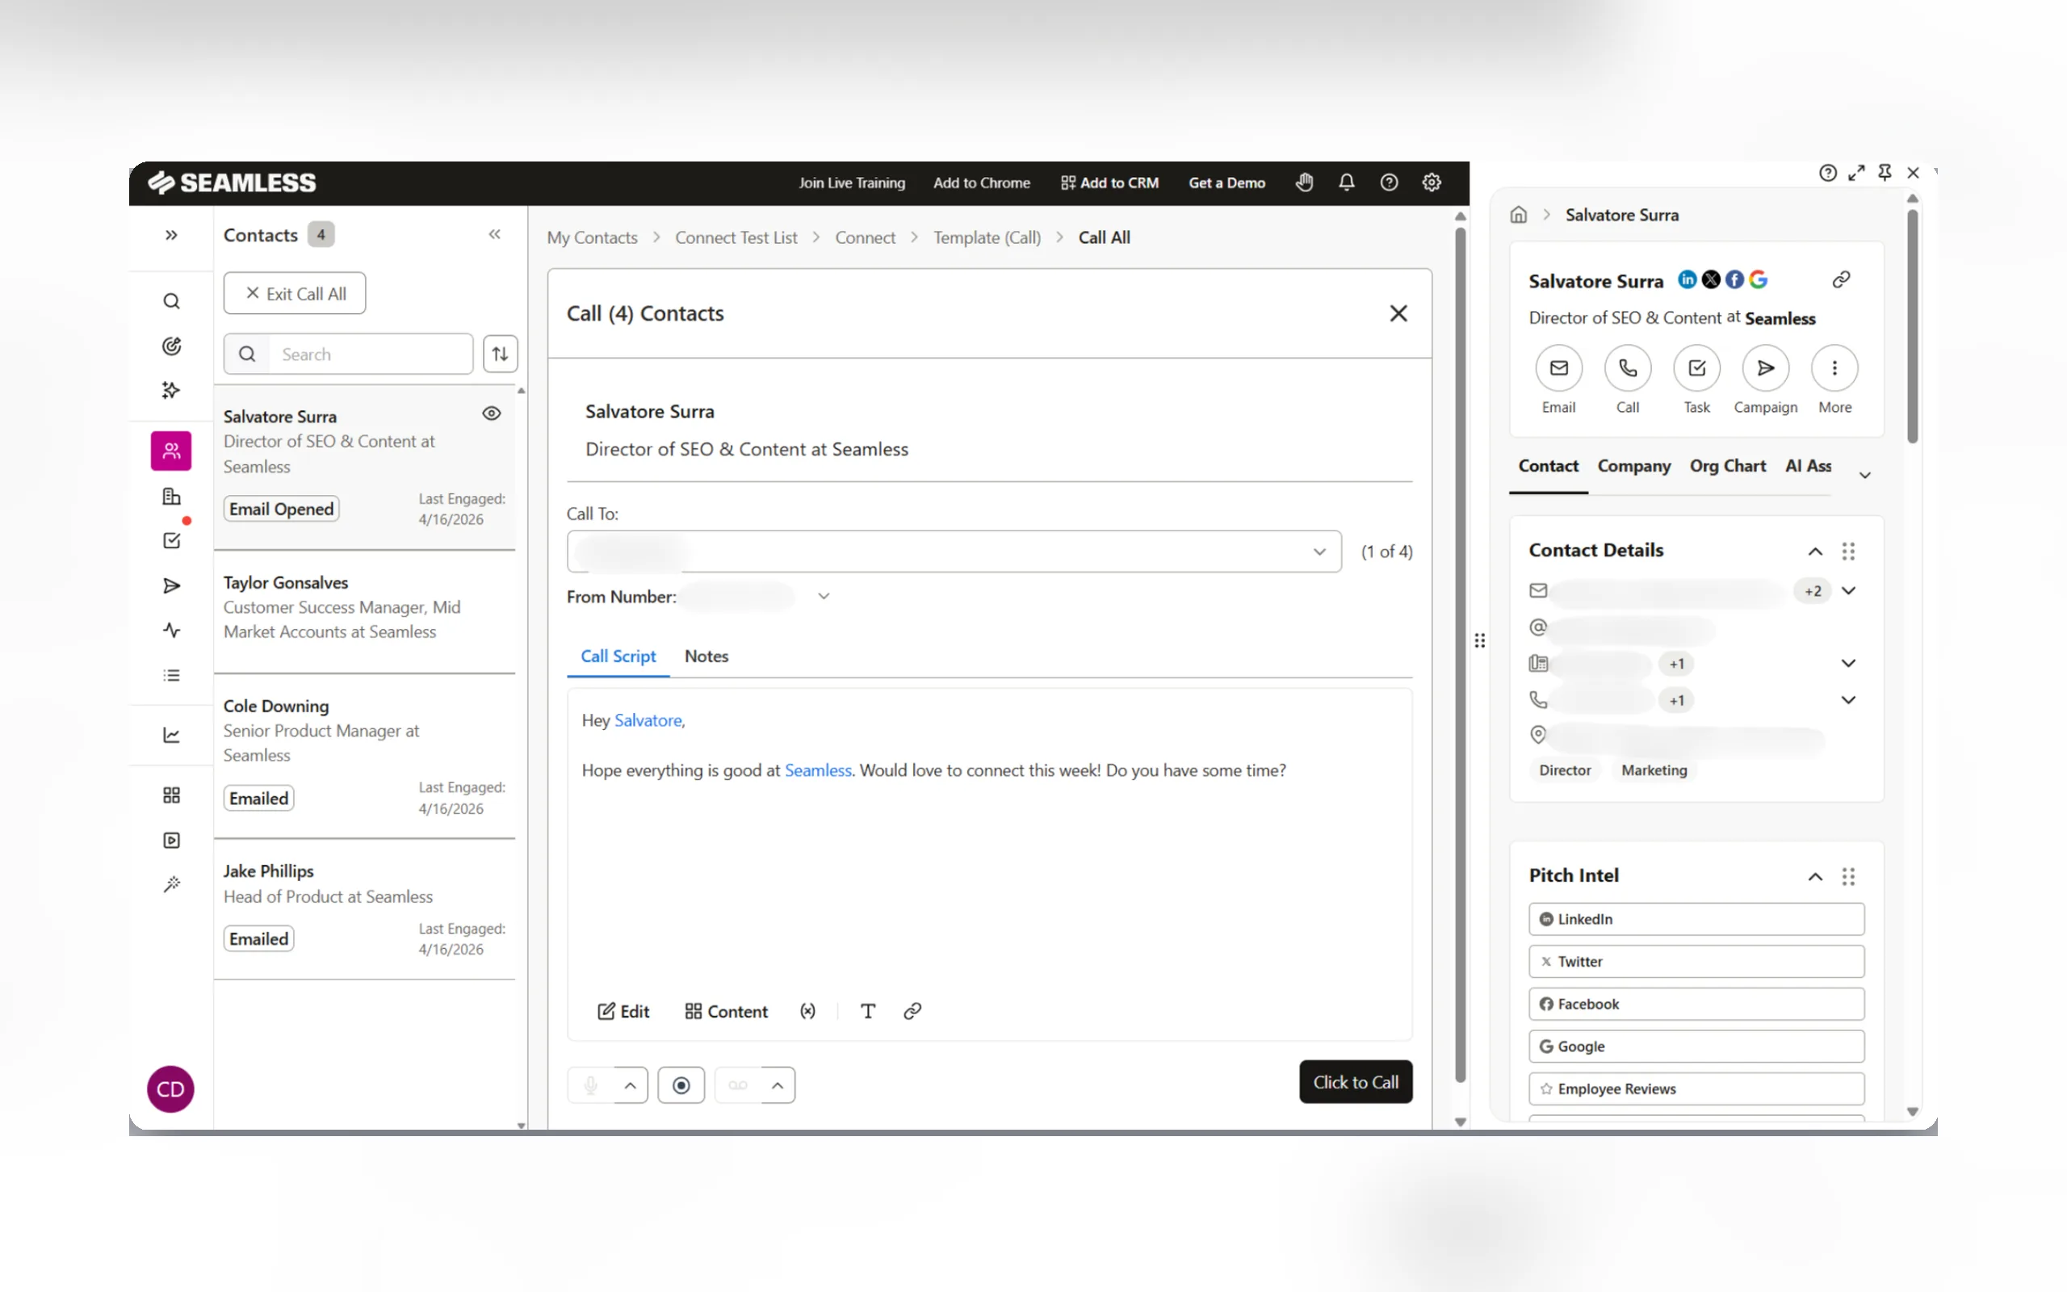
Task: Open the From Number dropdown
Action: 824,597
